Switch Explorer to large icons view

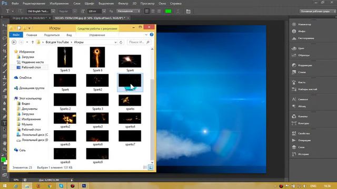tap(151, 167)
